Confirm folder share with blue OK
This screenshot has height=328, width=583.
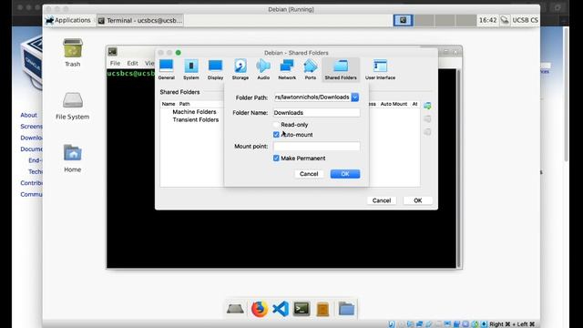(x=345, y=174)
